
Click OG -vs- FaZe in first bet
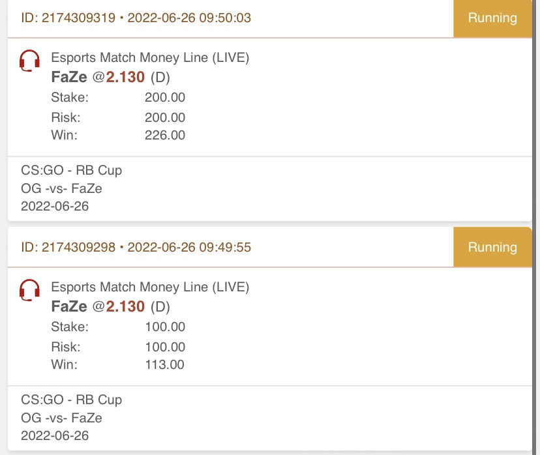coord(62,188)
